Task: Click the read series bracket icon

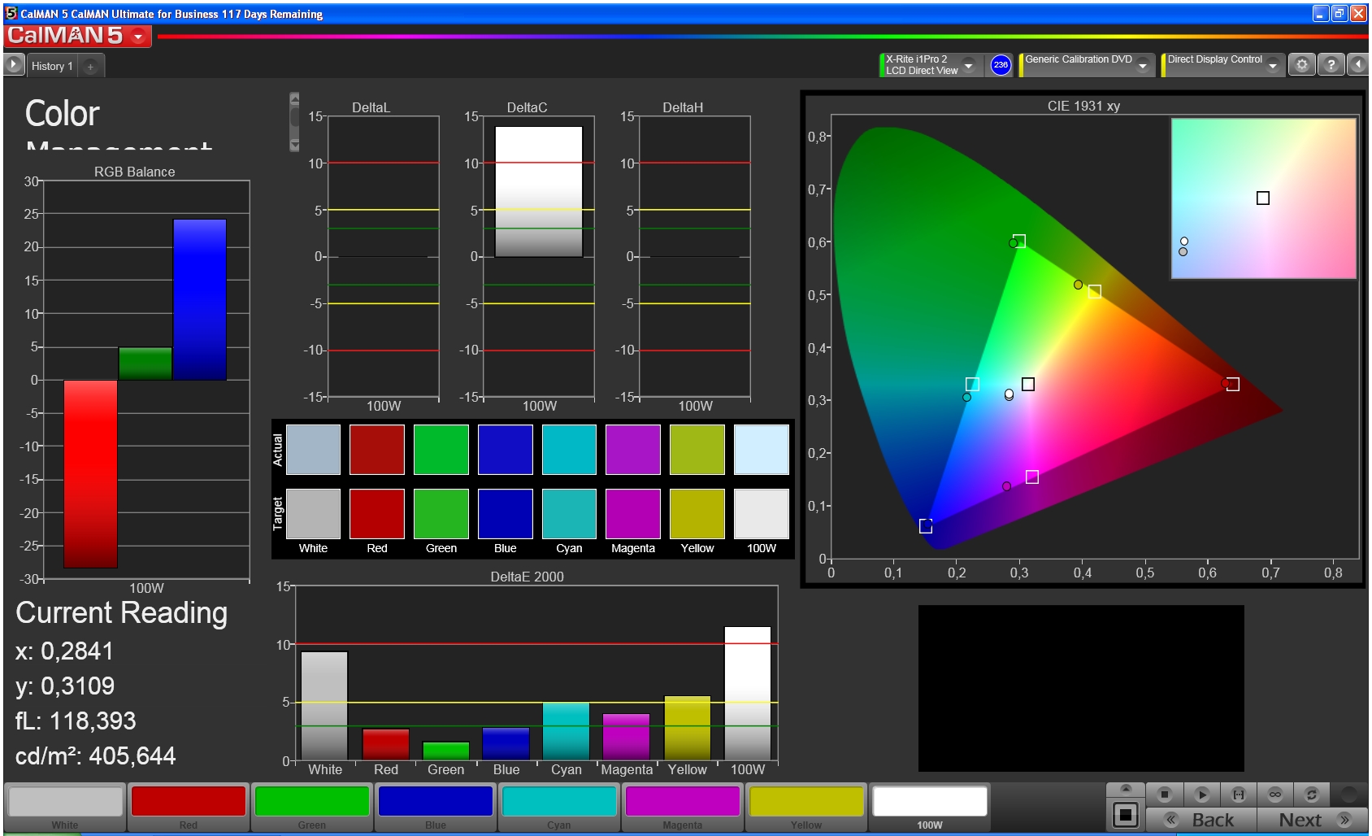Action: point(1239,795)
